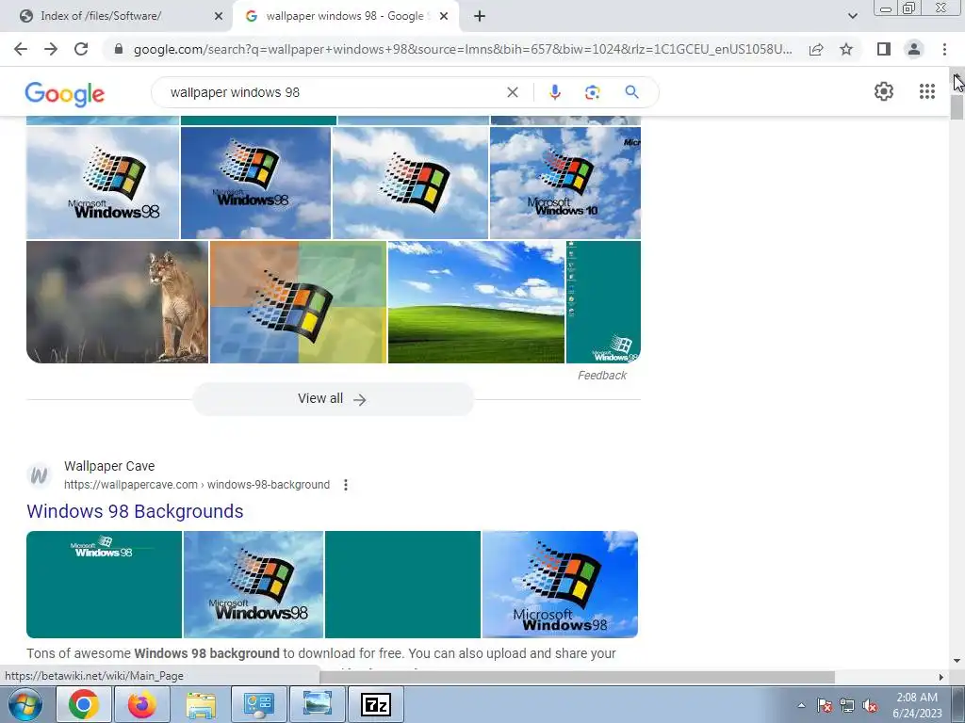Open the Chrome profile menu
The image size is (965, 723).
[914, 49]
